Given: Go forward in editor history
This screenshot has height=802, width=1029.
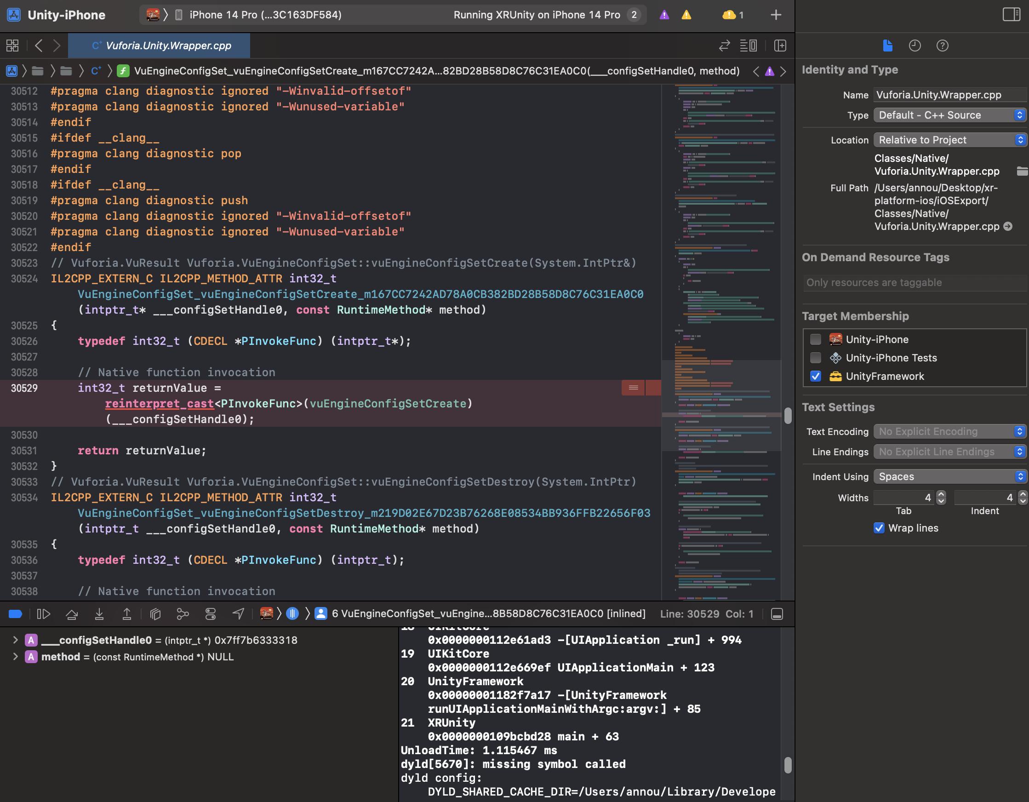Looking at the screenshot, I should pos(57,46).
